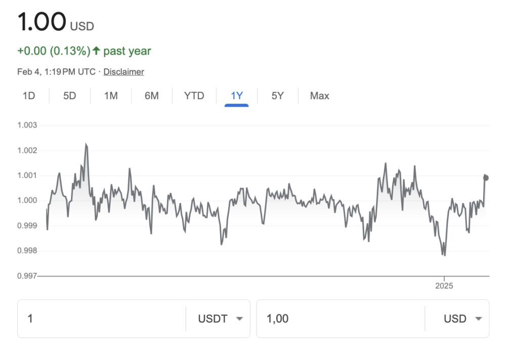Click the 2025 marker on the time axis
The image size is (518, 347).
444,286
